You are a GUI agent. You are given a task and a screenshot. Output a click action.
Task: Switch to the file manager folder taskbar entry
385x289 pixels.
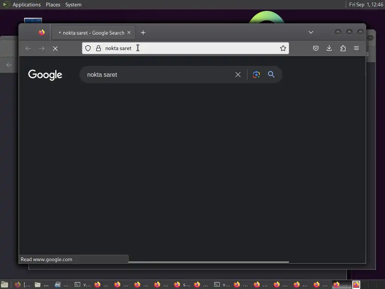point(42,284)
